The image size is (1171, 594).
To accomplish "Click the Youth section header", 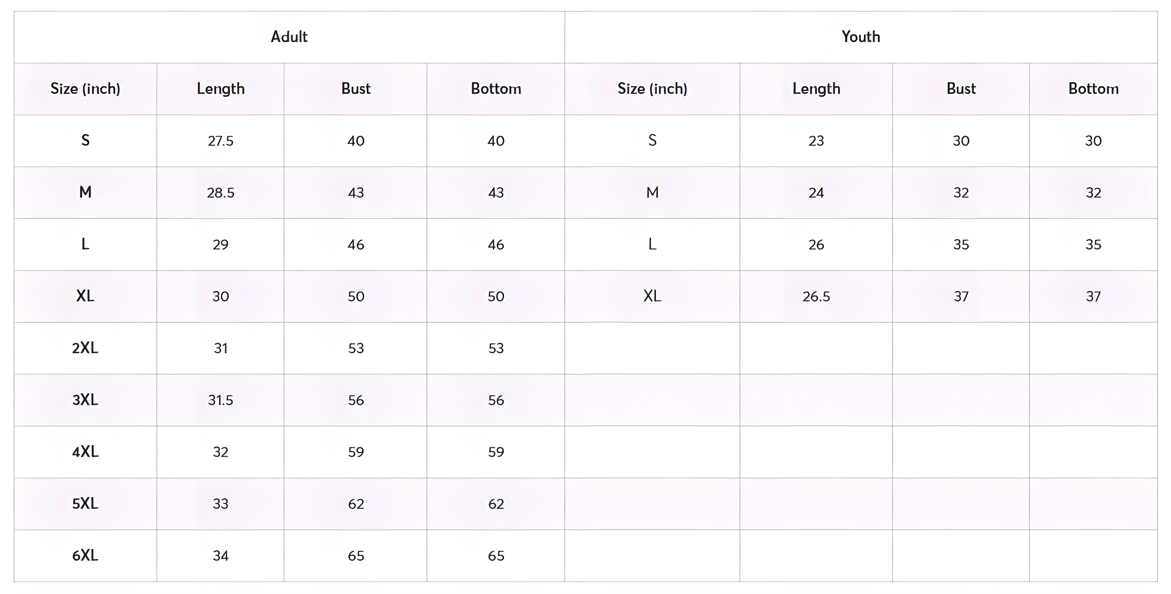I will [861, 37].
